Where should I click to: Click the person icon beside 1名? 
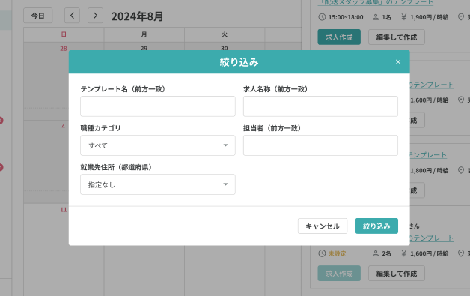375,17
